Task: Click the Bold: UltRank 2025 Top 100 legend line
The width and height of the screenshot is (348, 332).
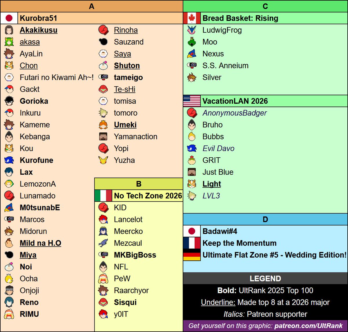Action: [265, 290]
